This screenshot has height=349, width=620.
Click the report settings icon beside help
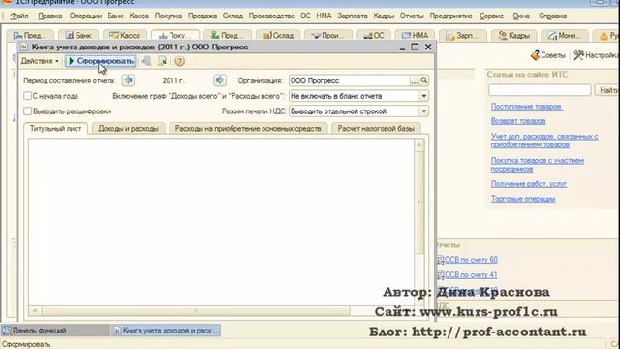(x=162, y=61)
